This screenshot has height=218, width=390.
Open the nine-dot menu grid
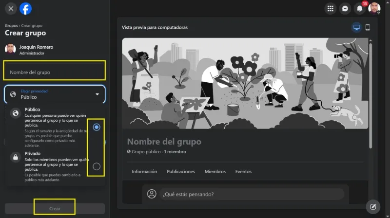pos(331,9)
